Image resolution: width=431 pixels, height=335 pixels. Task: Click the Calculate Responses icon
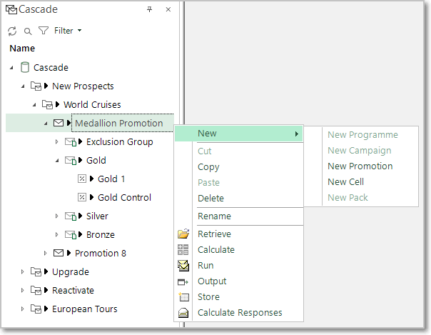(183, 313)
